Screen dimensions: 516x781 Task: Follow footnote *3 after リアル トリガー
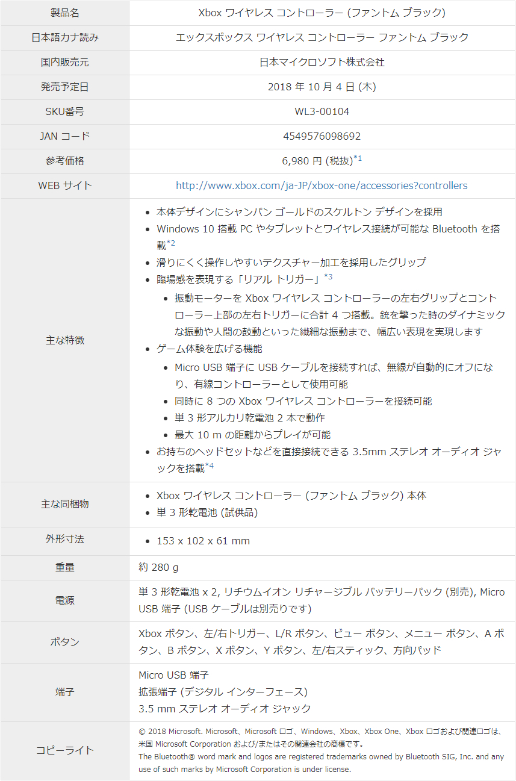coord(328,276)
